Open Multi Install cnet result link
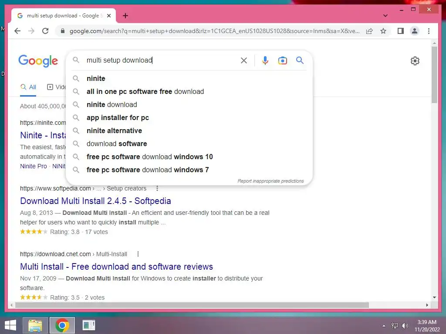Image resolution: width=446 pixels, height=334 pixels. point(116,267)
